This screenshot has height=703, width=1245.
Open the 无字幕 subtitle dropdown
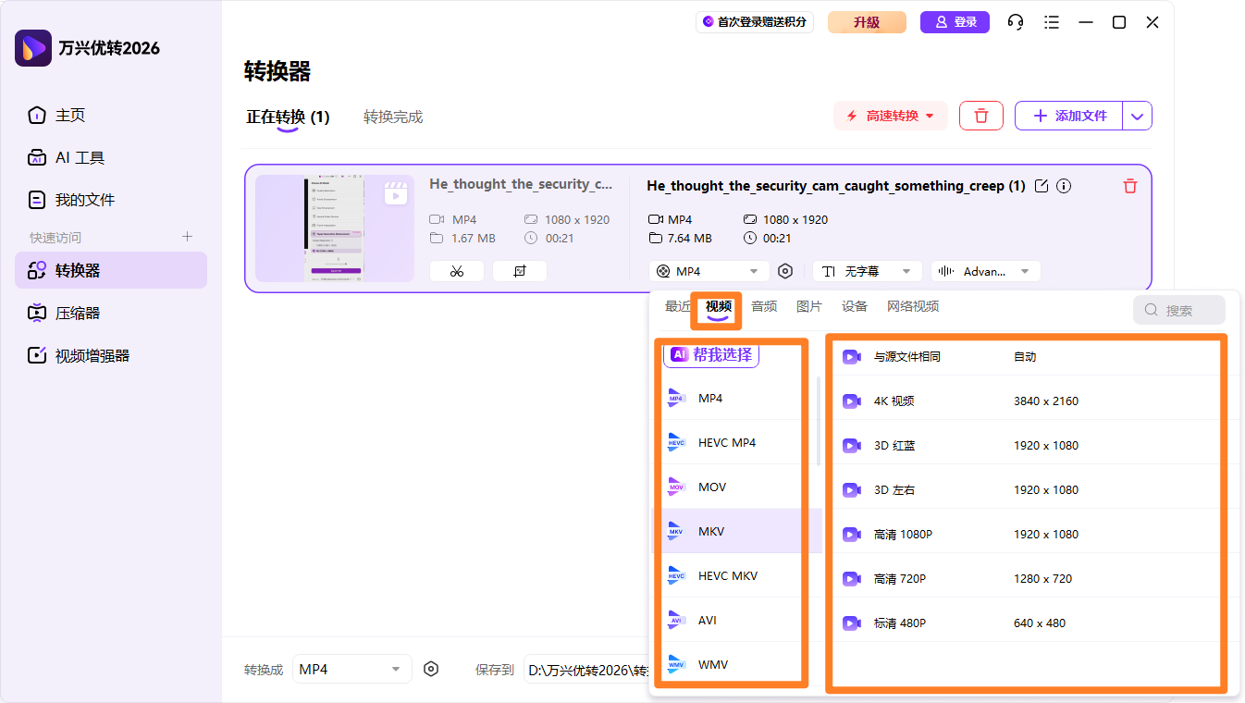pos(867,270)
